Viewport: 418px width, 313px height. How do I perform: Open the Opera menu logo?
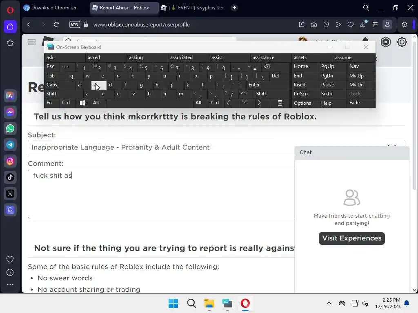pos(10,10)
